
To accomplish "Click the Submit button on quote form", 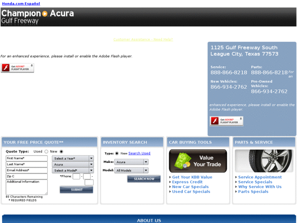I will (76, 190).
